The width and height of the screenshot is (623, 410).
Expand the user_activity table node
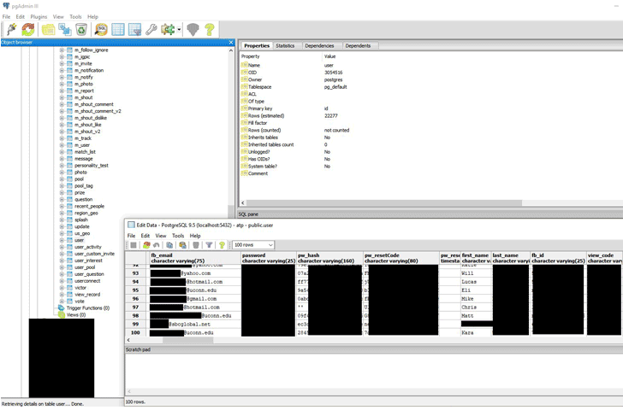pos(62,247)
